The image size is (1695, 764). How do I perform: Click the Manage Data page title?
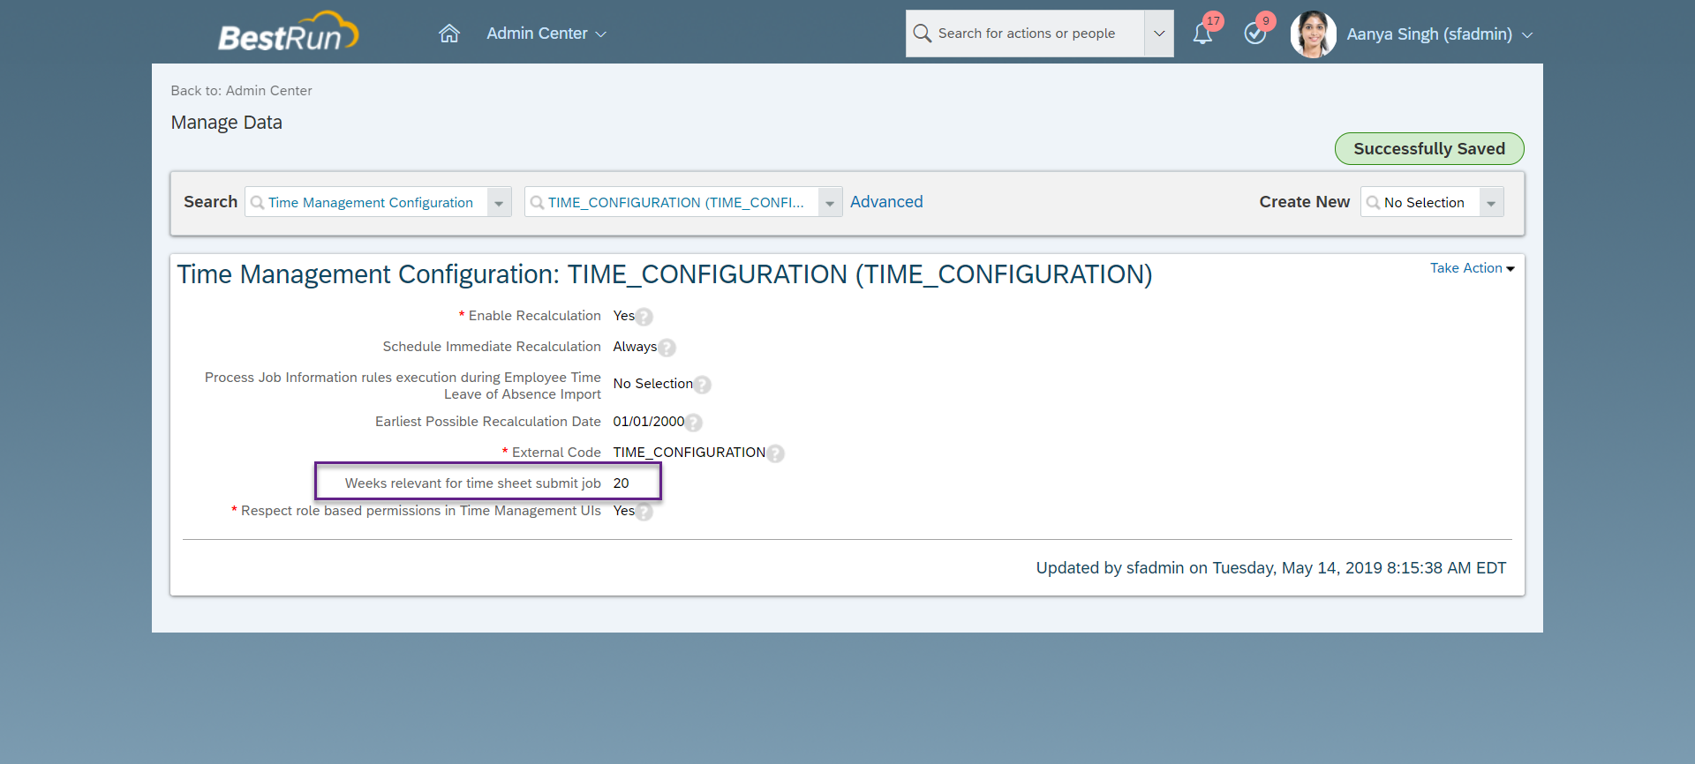click(227, 123)
